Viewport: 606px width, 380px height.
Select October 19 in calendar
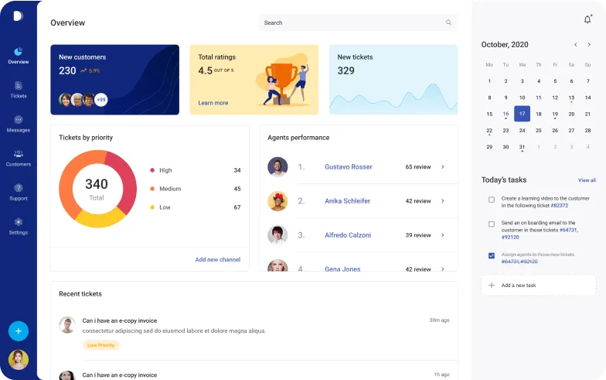(x=555, y=114)
